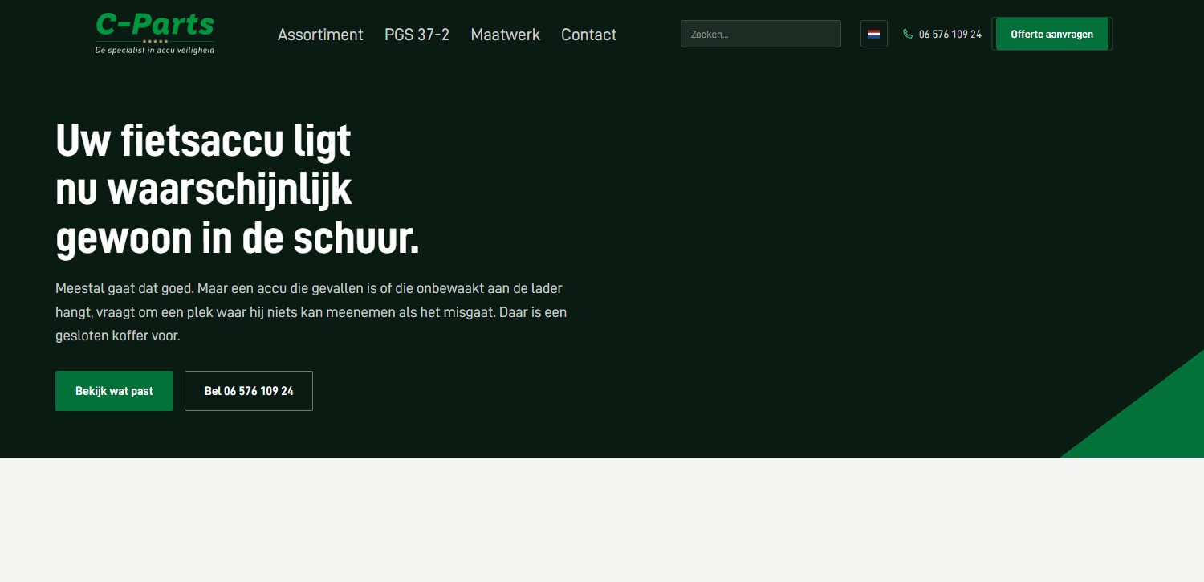This screenshot has width=1204, height=582.
Task: Click the tagline Dé specialist in accu veiligheid
Action: click(x=155, y=50)
